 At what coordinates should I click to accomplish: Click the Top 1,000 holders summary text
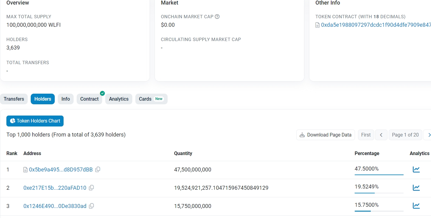pyautogui.click(x=66, y=134)
